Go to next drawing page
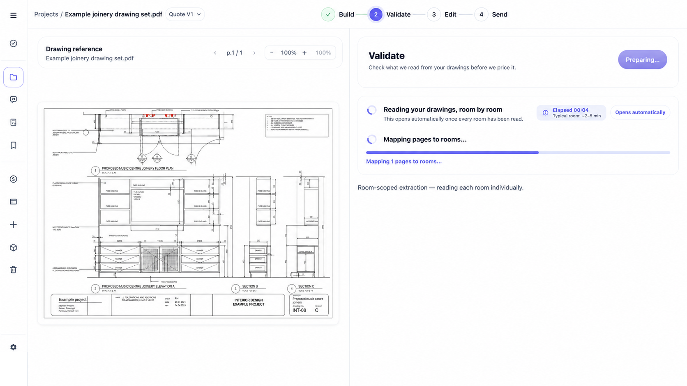Screen dimensions: 687x386 [254, 53]
